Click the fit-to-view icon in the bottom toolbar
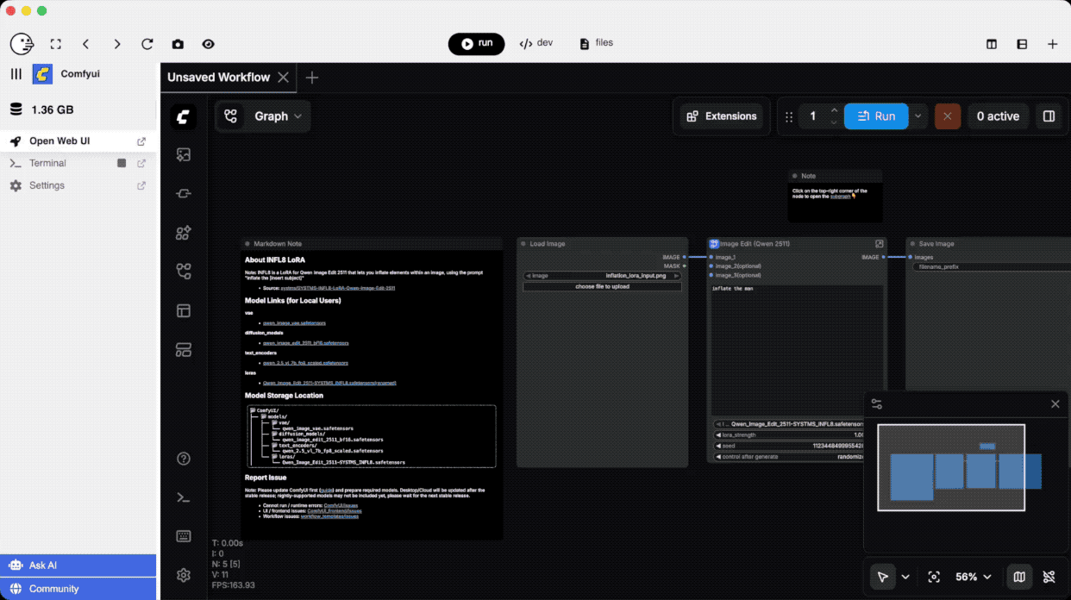Image resolution: width=1071 pixels, height=600 pixels. [935, 577]
